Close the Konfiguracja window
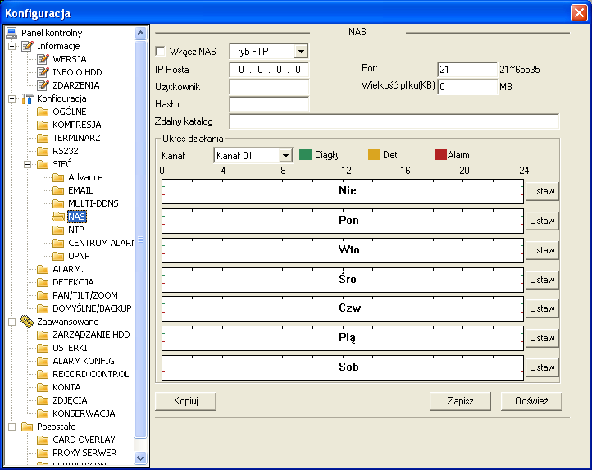The image size is (592, 470). [x=579, y=13]
